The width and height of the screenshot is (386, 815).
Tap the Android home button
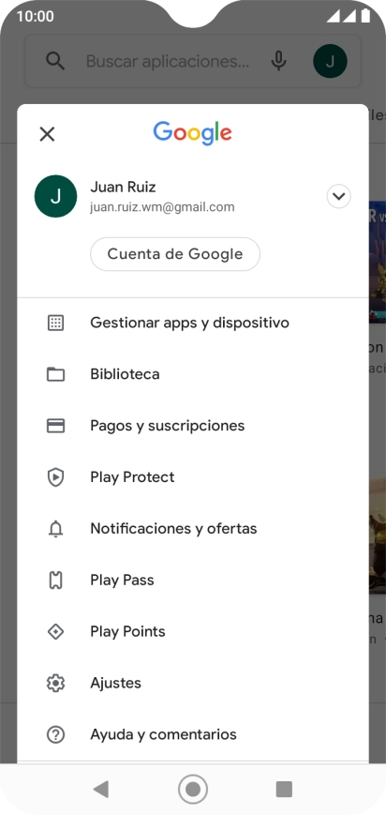coord(193,789)
